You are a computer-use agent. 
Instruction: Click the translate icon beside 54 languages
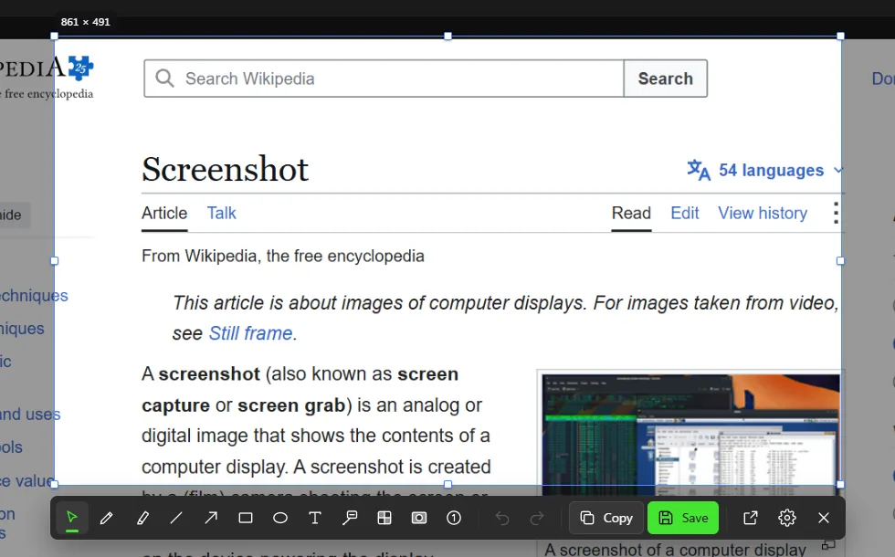point(699,170)
